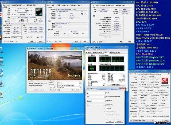Click the RV770 GPU field in GPU-Z
The height and width of the screenshot is (125, 171).
click(143, 80)
